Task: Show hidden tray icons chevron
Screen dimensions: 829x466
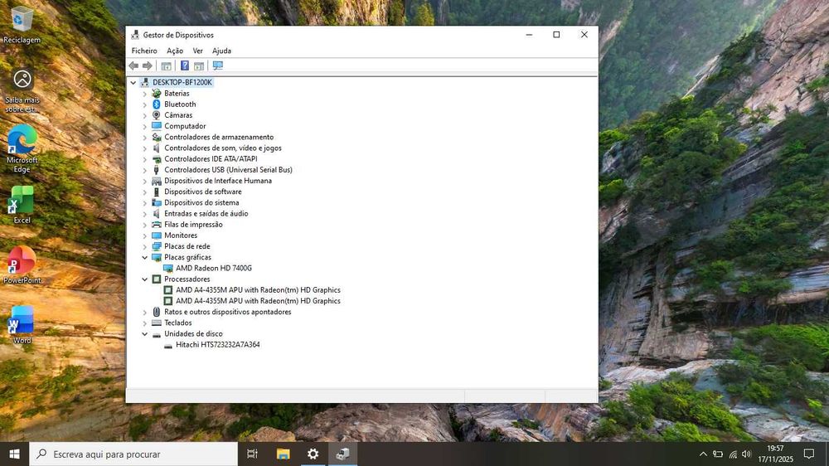Action: (x=703, y=454)
